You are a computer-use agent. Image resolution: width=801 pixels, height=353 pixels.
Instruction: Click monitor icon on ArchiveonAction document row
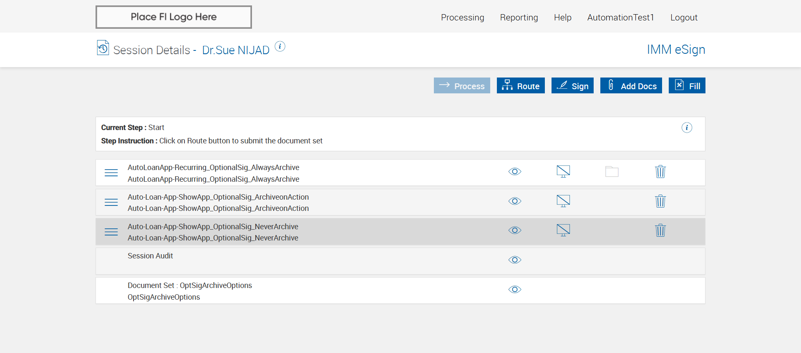click(563, 201)
